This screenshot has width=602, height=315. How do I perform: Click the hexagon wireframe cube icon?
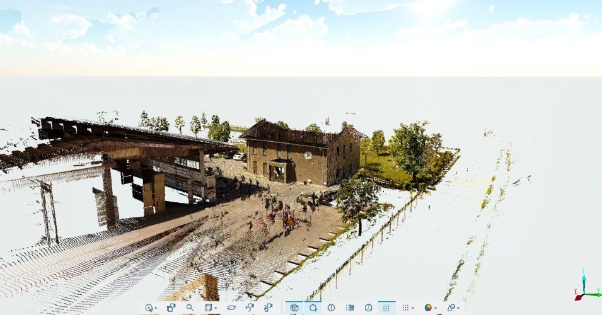tap(368, 308)
